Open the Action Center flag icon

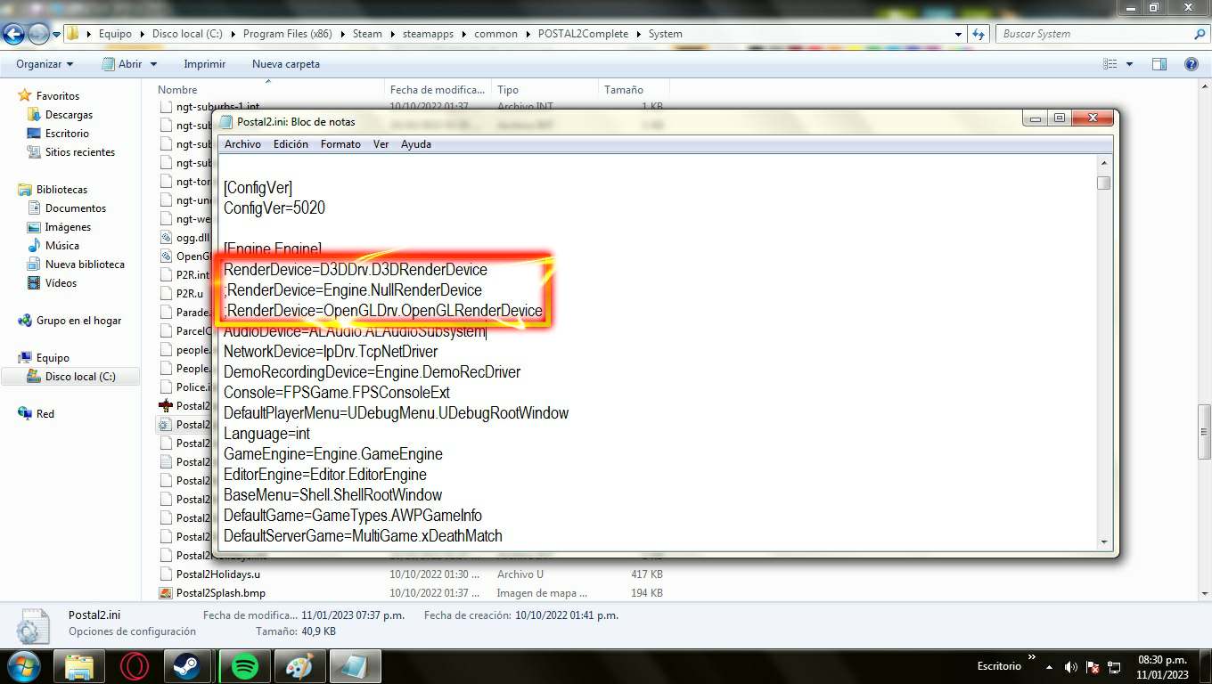(x=1093, y=667)
